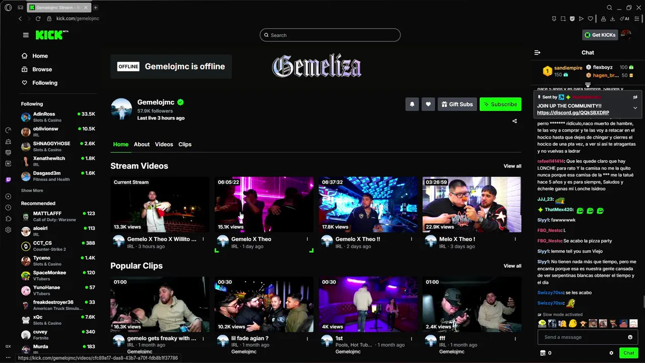This screenshot has height=363, width=645.
Task: Click sandiempire in gift leaderboard
Action: tap(568, 68)
